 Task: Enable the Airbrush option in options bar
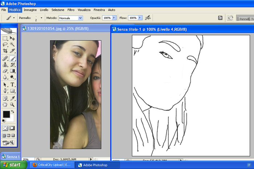click(148, 17)
